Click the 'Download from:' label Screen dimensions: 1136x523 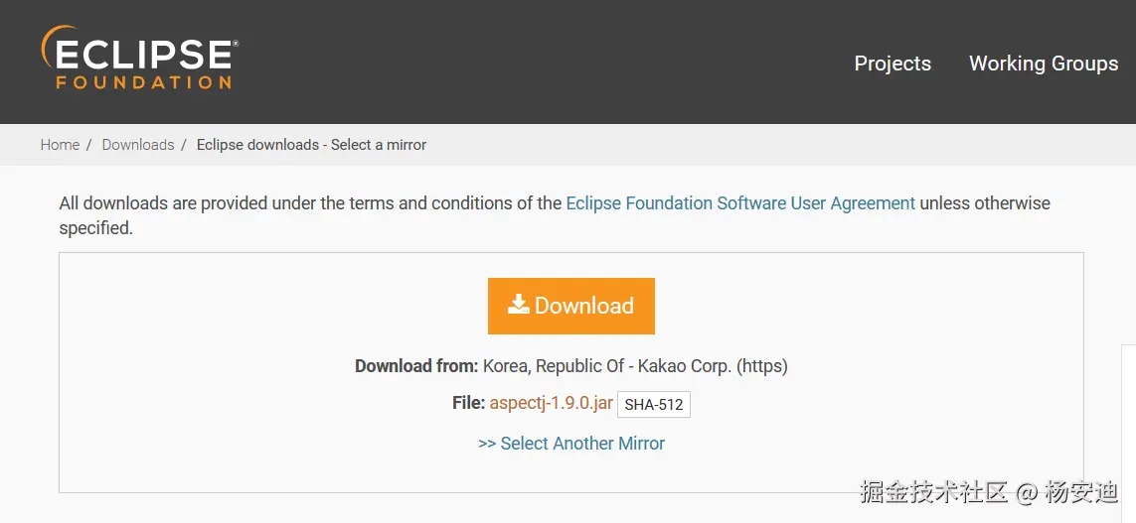(416, 366)
